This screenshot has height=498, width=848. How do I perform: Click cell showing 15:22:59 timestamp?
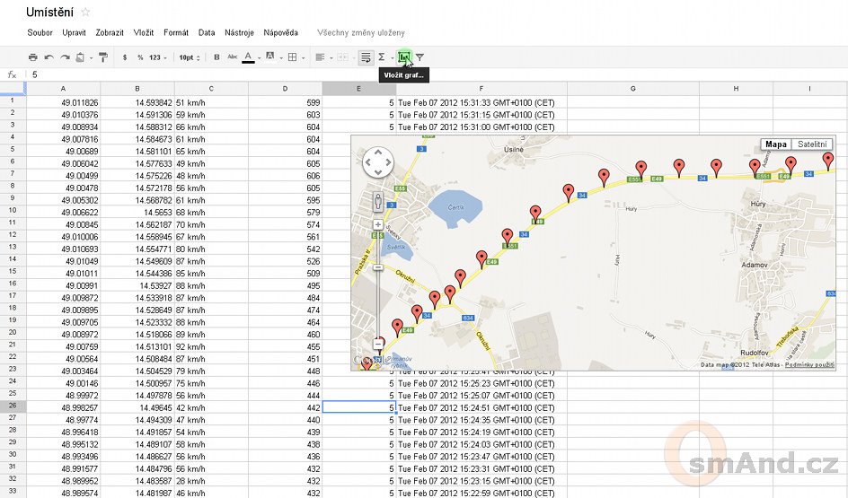[x=481, y=493]
